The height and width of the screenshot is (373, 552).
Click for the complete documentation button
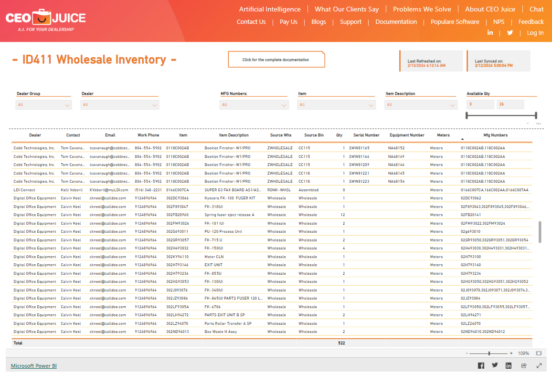pos(276,60)
